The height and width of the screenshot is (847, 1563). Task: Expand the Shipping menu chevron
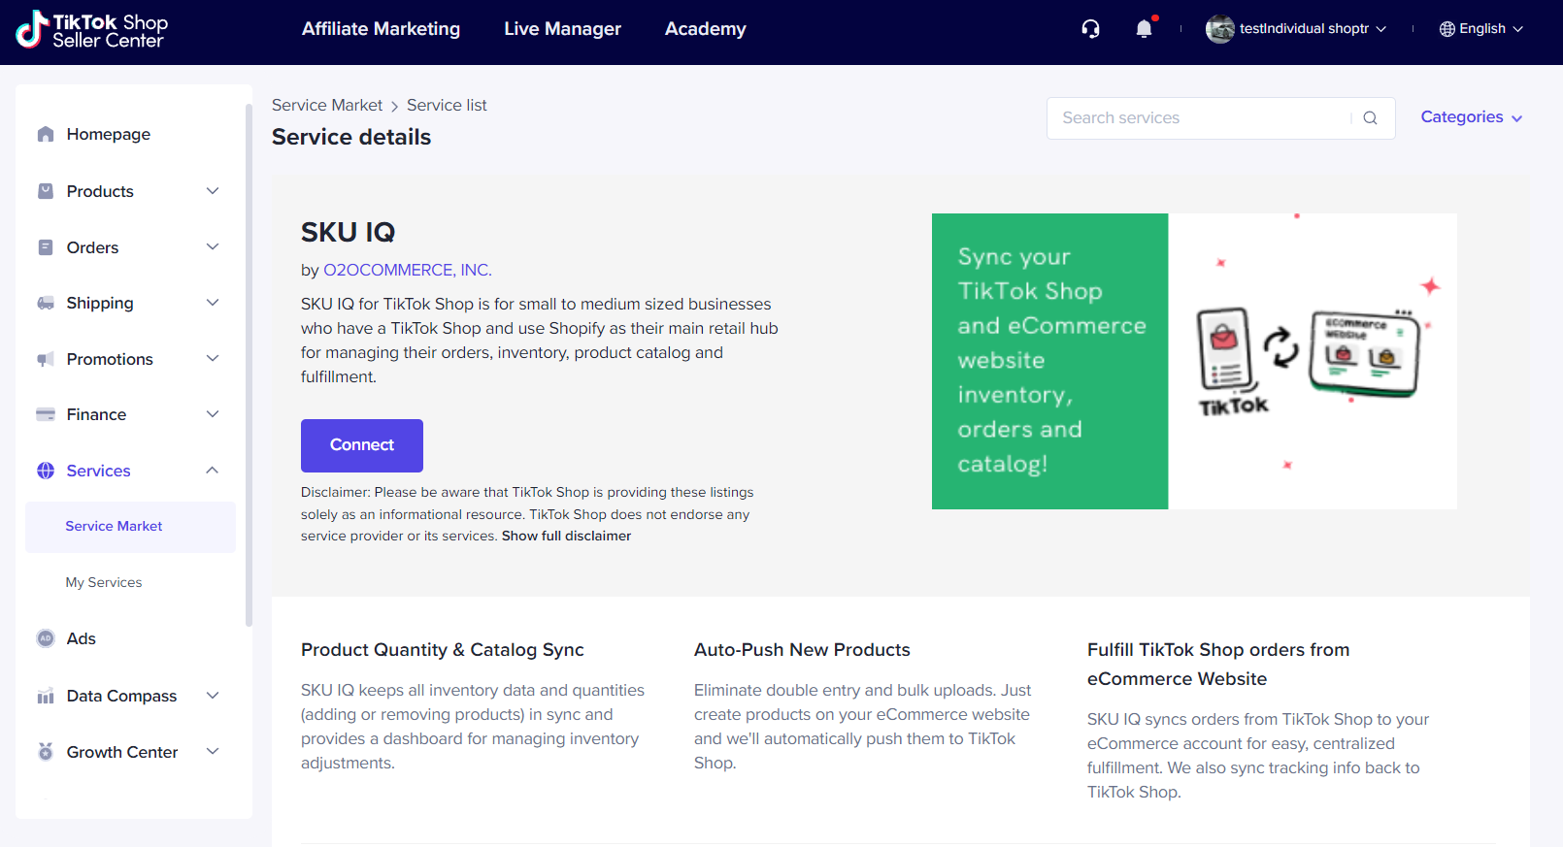(x=213, y=303)
